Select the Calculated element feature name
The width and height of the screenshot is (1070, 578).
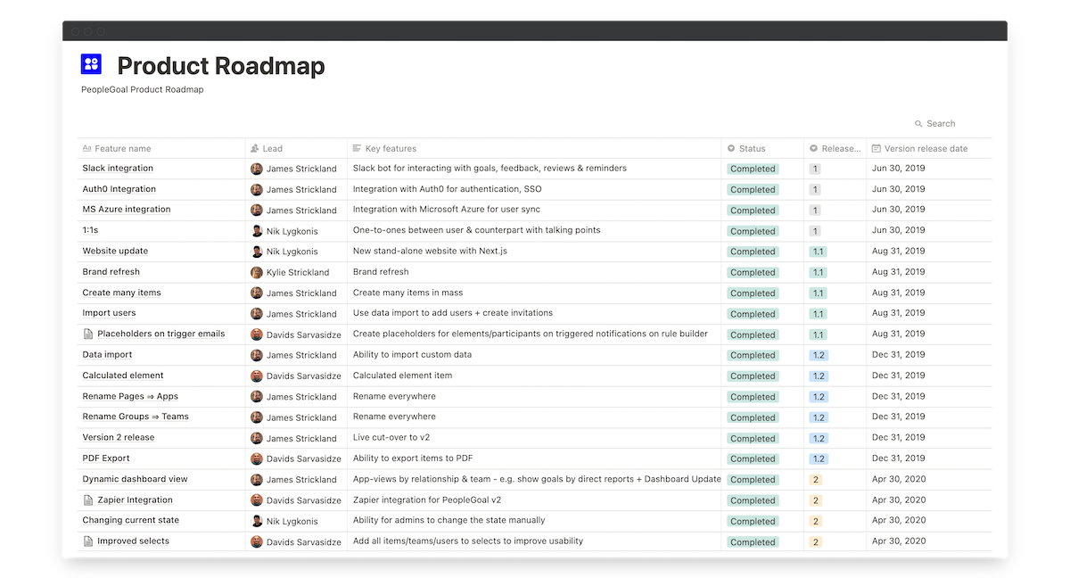(123, 376)
